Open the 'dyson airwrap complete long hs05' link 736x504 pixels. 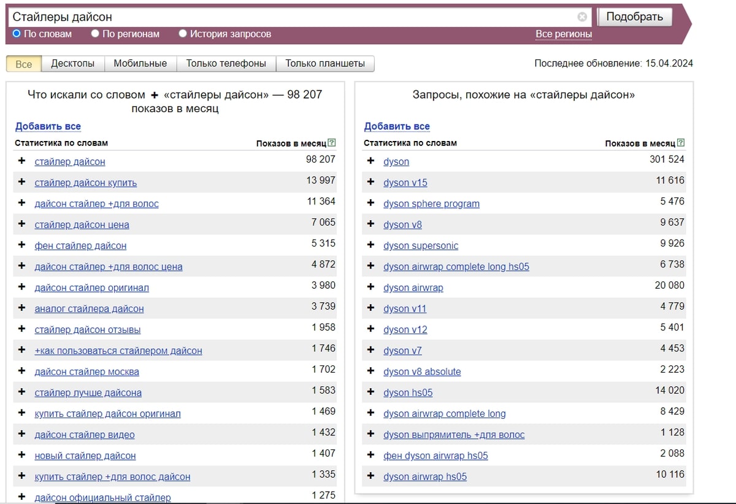456,267
